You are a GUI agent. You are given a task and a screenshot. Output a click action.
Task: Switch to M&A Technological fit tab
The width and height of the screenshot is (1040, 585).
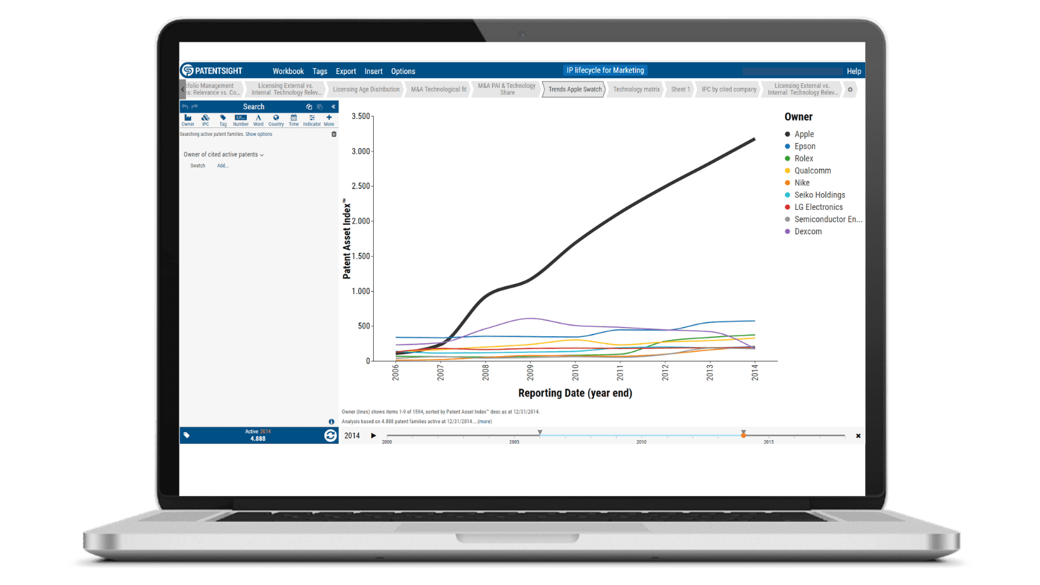click(439, 90)
